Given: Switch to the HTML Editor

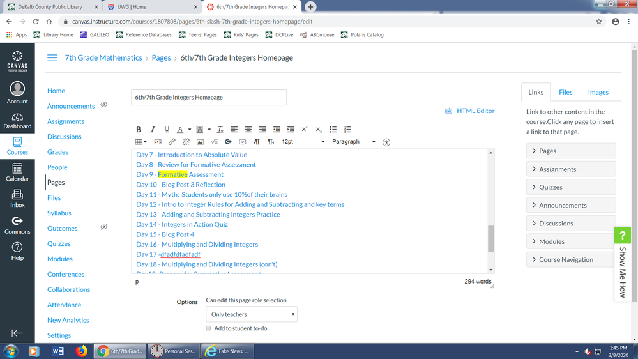Looking at the screenshot, I should point(470,111).
